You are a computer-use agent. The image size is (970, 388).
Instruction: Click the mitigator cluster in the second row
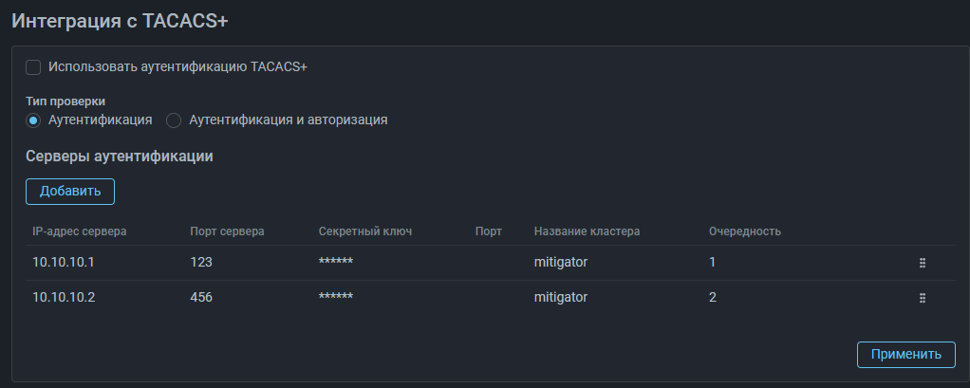click(561, 297)
